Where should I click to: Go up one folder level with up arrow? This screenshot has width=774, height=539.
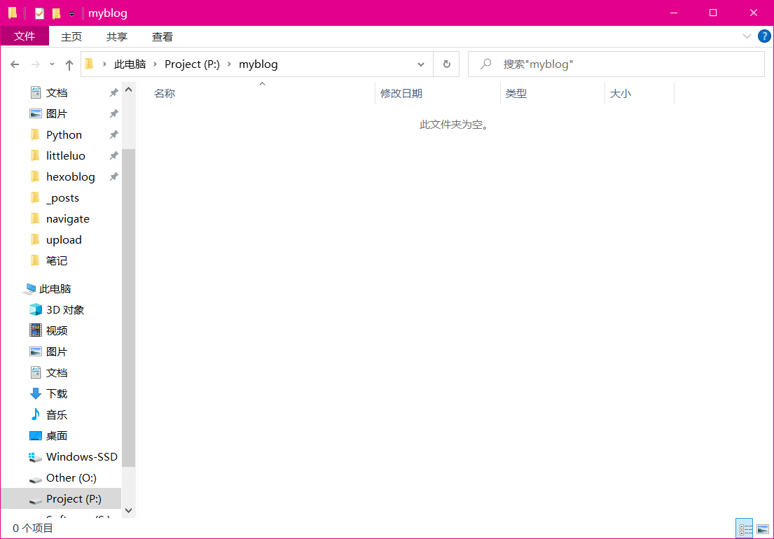coord(69,64)
